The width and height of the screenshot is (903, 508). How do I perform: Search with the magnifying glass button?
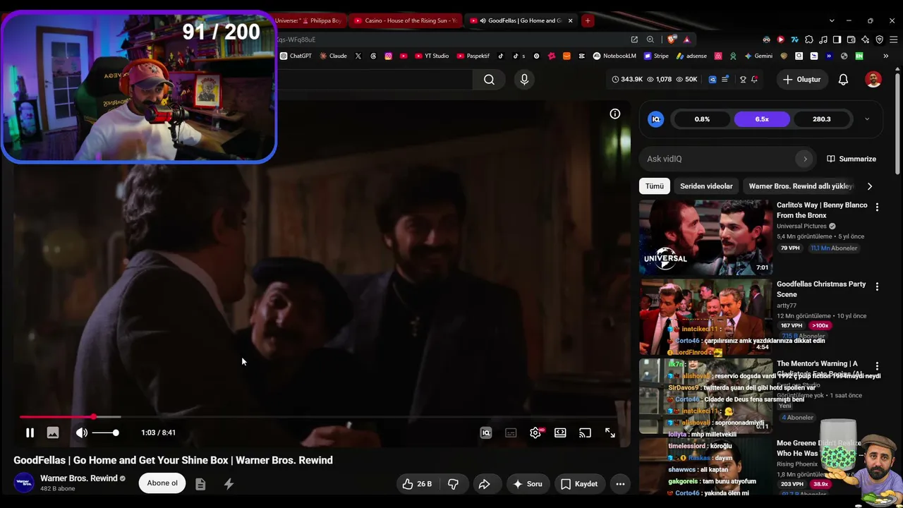tap(489, 80)
